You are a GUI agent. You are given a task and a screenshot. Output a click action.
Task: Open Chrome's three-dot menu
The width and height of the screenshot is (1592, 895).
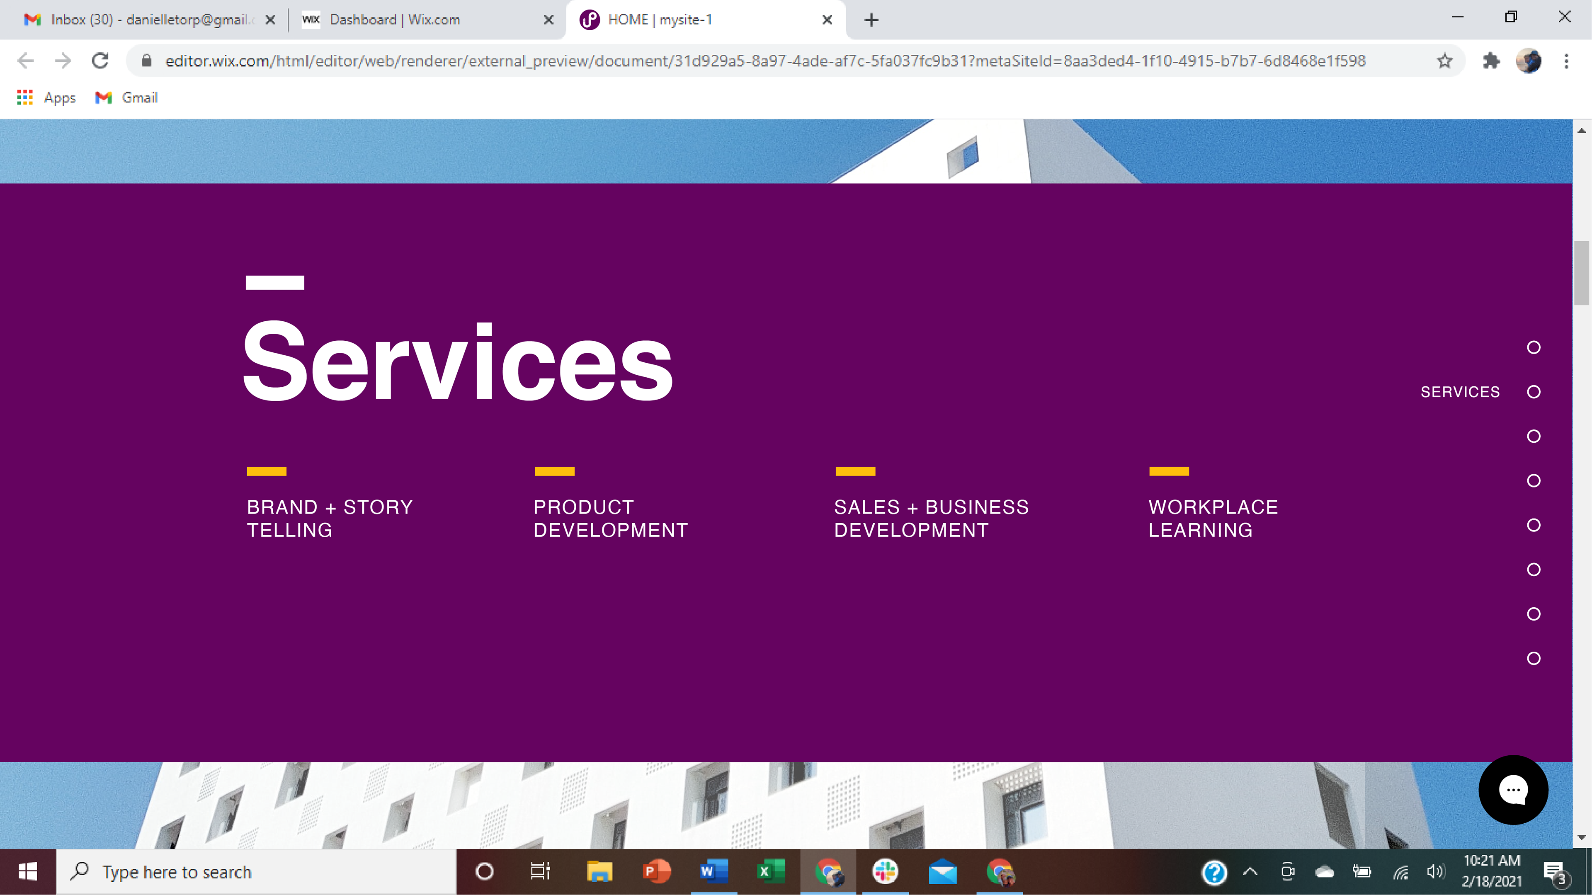pos(1566,61)
